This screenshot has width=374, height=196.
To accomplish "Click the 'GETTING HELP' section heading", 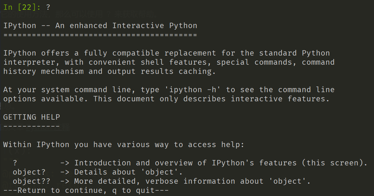I will [x=32, y=117].
